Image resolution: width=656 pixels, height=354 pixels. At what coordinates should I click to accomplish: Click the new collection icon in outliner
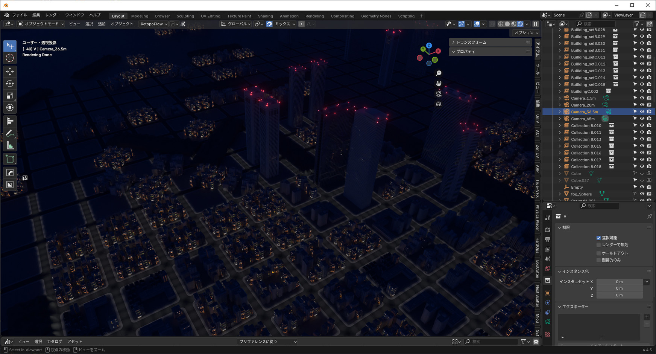(x=649, y=24)
